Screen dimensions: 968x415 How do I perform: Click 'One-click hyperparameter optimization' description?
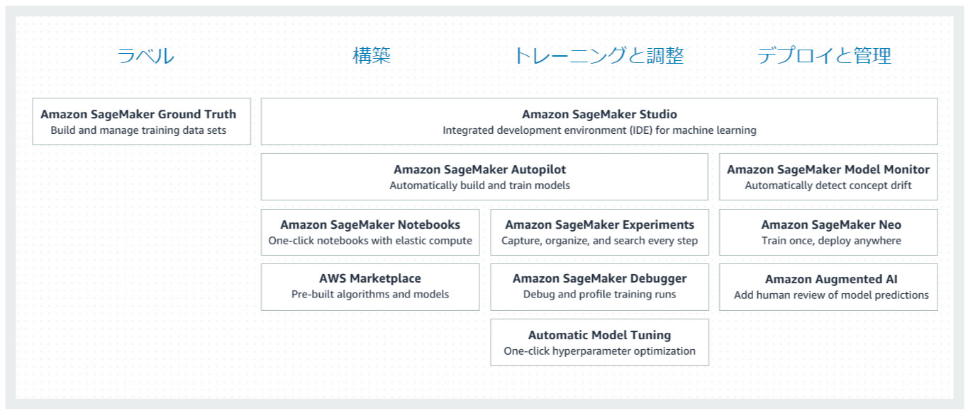(599, 351)
